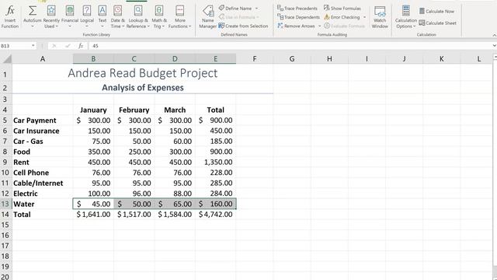This screenshot has width=497, height=280.
Task: Open Logical functions list
Action: point(87,17)
